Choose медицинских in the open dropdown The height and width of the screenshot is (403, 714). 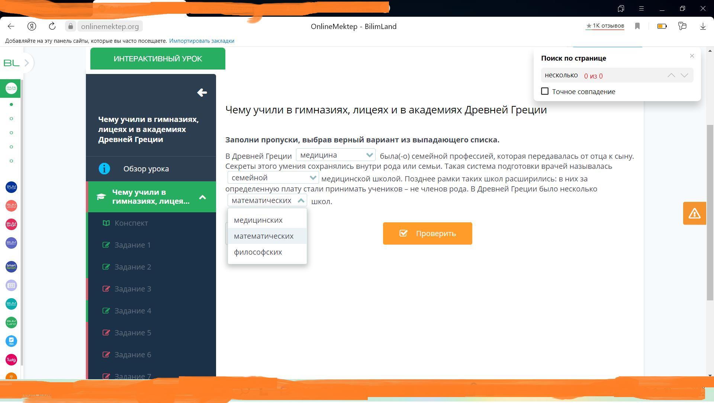[x=258, y=220]
